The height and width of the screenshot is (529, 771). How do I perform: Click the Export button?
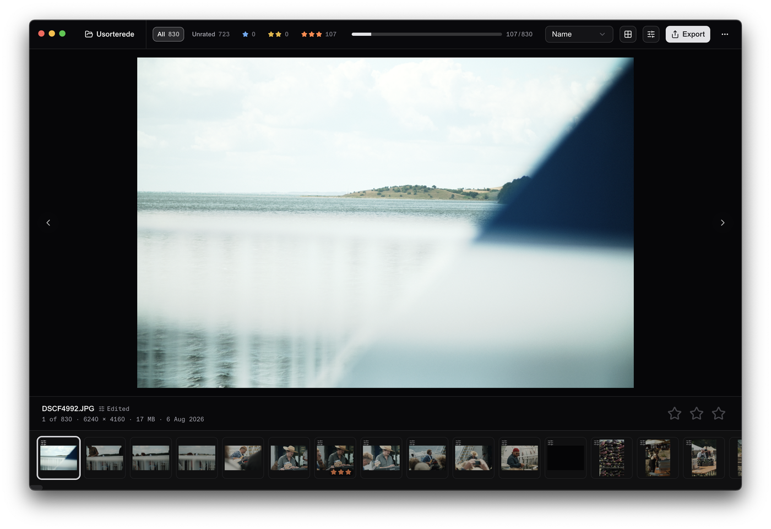tap(688, 34)
